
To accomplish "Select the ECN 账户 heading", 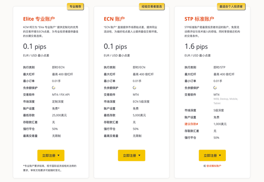I will click(x=114, y=19).
